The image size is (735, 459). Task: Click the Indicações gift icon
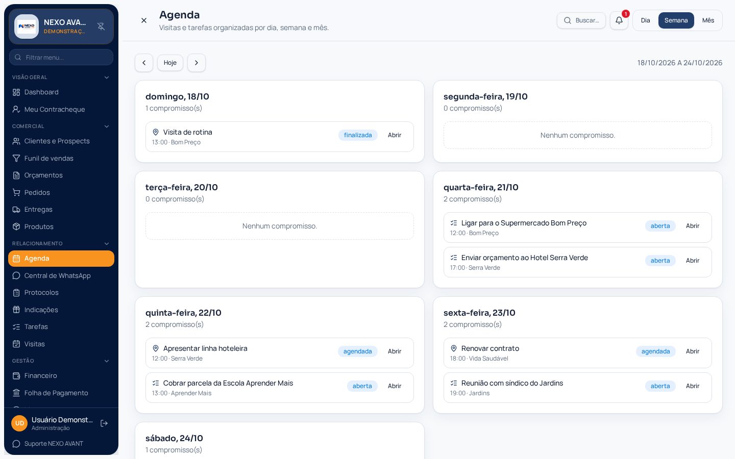click(x=16, y=310)
